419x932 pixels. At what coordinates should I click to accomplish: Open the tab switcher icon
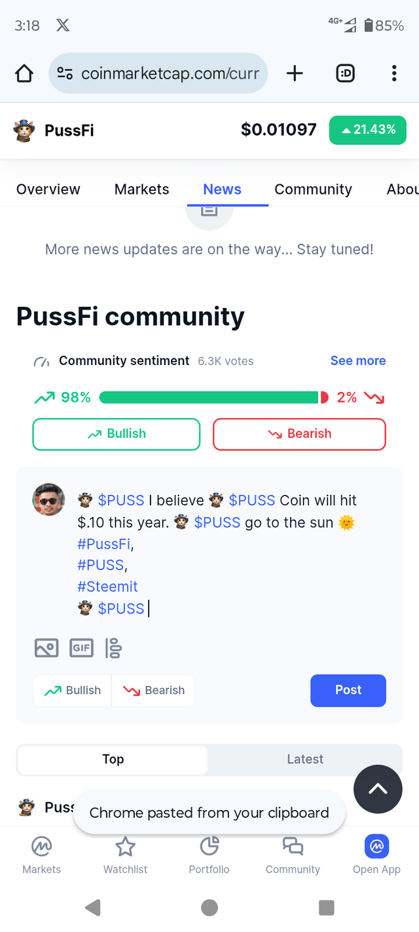click(x=345, y=73)
